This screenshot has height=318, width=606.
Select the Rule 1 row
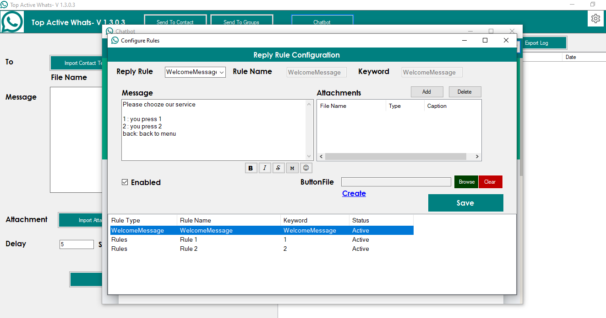tap(262, 239)
